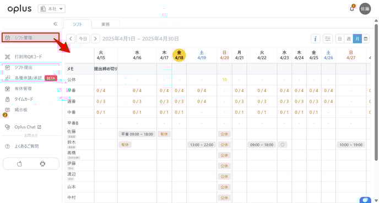Switch to the 業務 tab
The height and width of the screenshot is (203, 379).
coord(105,24)
